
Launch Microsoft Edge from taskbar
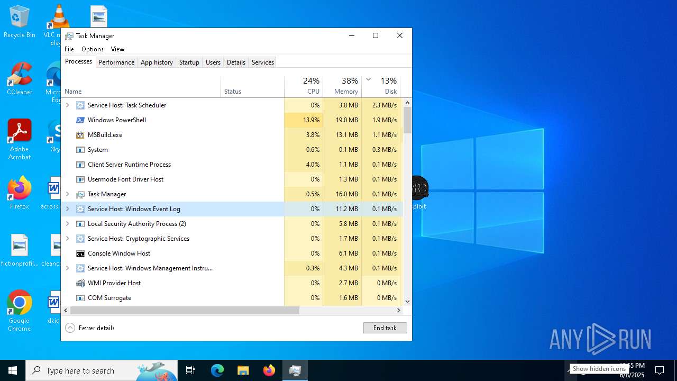217,370
